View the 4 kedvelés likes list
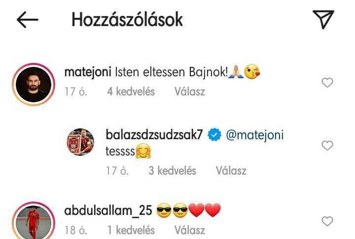Screen dimensions: 355x239 131,91
